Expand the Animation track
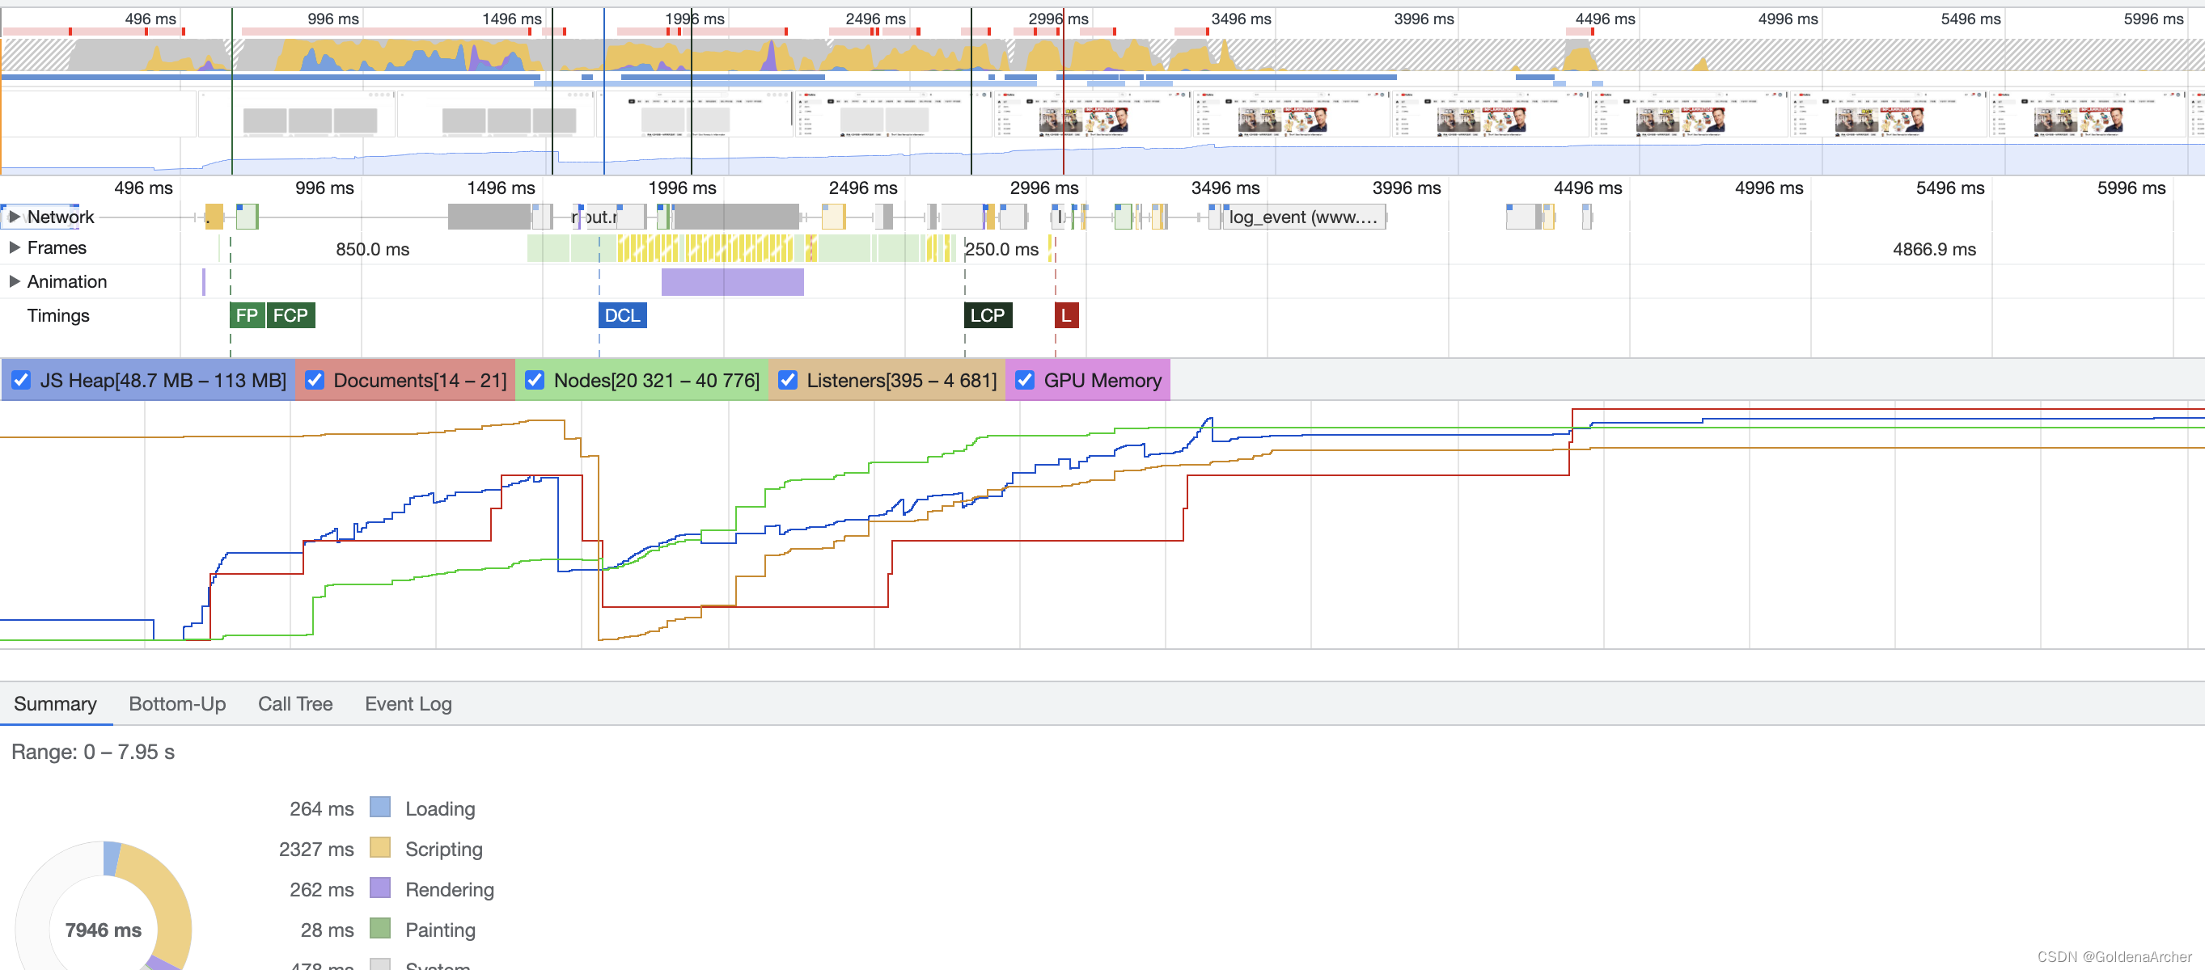 coord(15,281)
